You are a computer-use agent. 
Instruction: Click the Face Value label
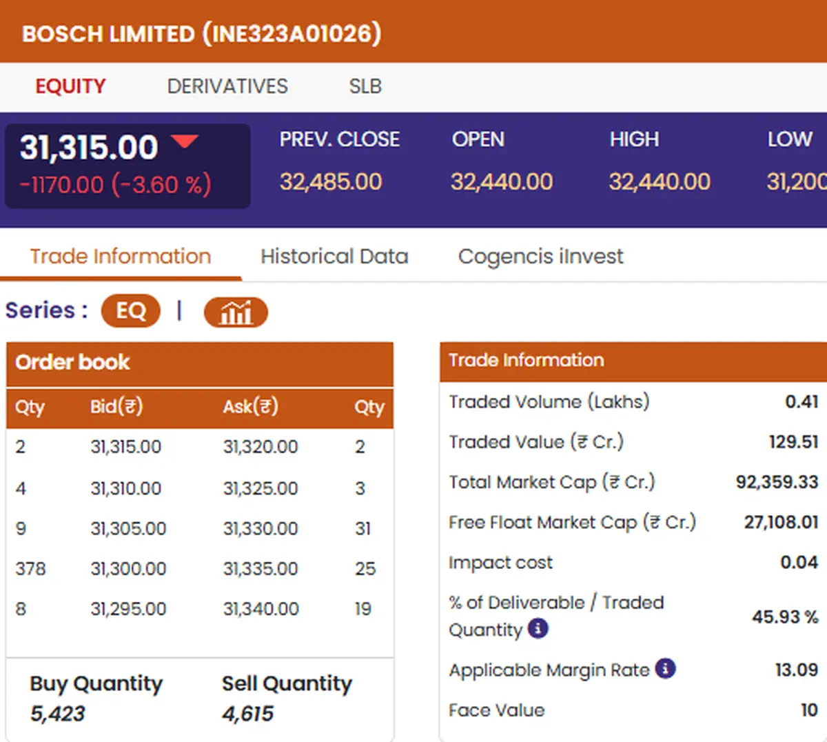pos(497,710)
